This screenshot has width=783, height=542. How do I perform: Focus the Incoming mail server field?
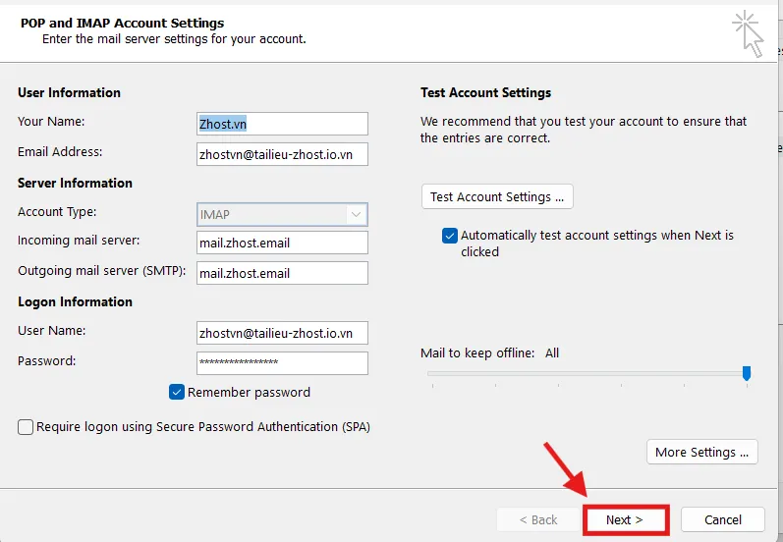click(282, 243)
